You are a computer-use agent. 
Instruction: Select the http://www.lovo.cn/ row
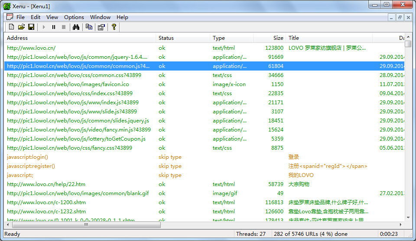pos(204,48)
